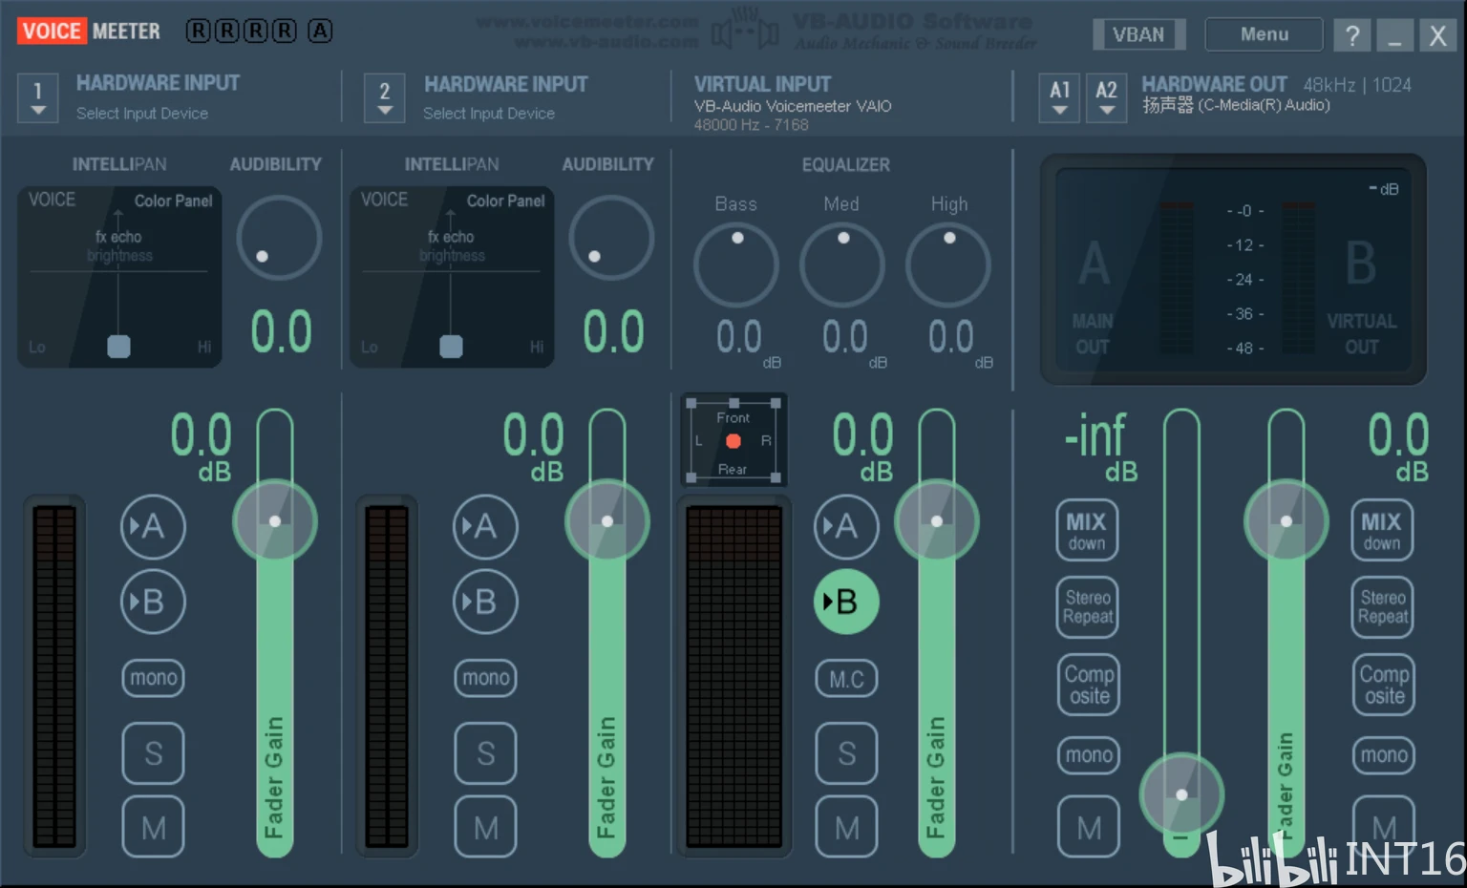Click the boxed A icon after the boxed R icons
The height and width of the screenshot is (888, 1467).
pyautogui.click(x=320, y=31)
